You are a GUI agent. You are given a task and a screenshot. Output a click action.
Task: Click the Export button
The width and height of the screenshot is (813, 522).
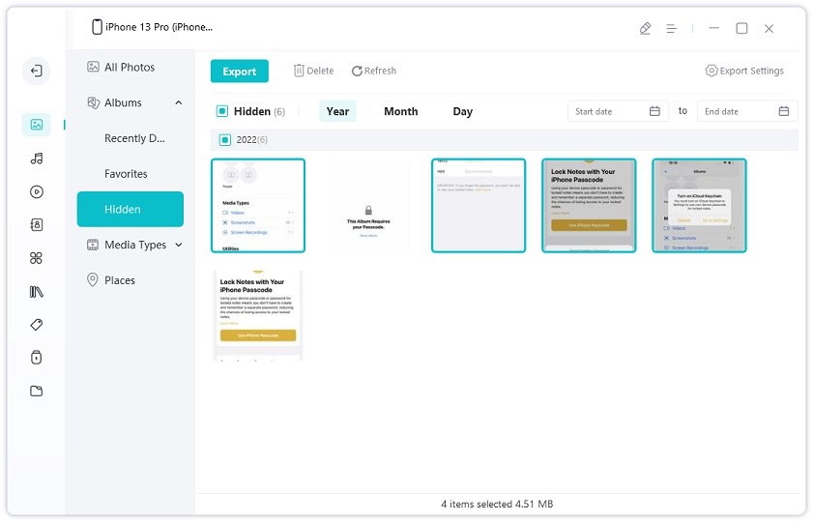[240, 71]
